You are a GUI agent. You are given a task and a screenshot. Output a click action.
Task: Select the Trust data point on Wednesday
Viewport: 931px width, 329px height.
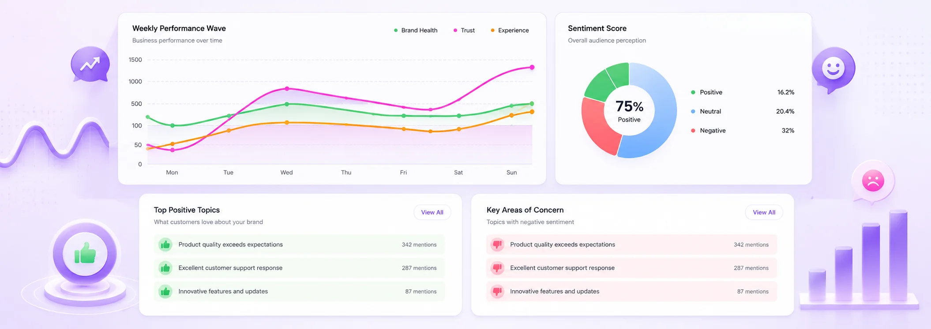pyautogui.click(x=287, y=89)
